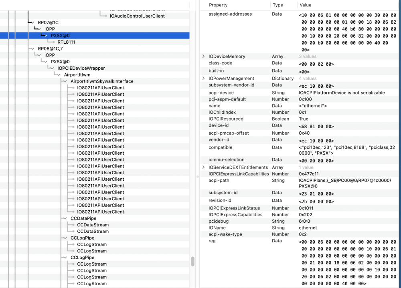Collapse the RP08@1C,7 node chevron
Screen dimensions: 401x288
(33, 48)
